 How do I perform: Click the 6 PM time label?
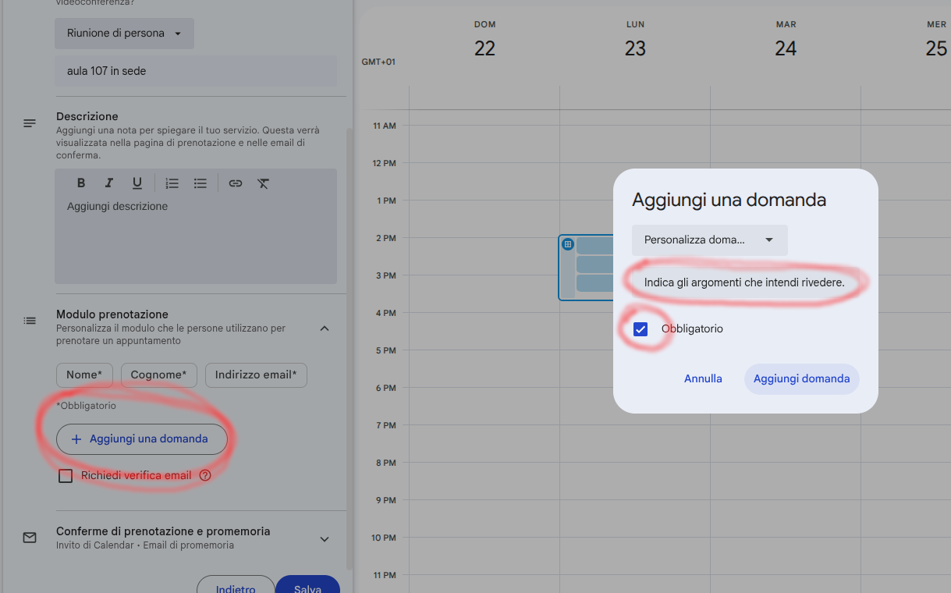[x=386, y=388]
